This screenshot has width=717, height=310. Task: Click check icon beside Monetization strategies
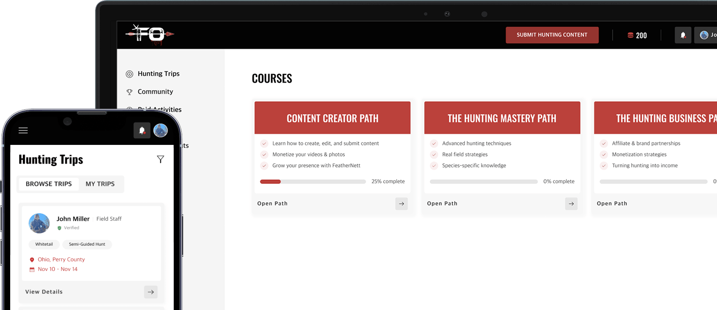[x=603, y=154]
